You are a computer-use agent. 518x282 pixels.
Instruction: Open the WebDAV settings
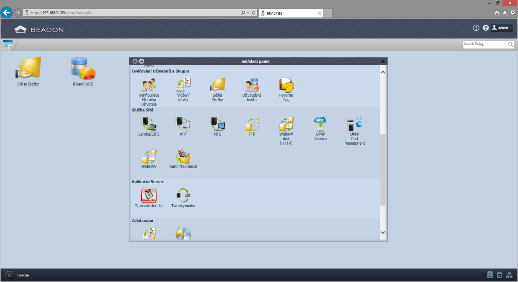[x=148, y=158]
